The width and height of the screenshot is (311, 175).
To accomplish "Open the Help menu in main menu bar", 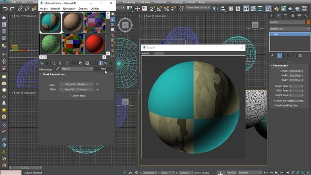I will pos(202,2).
